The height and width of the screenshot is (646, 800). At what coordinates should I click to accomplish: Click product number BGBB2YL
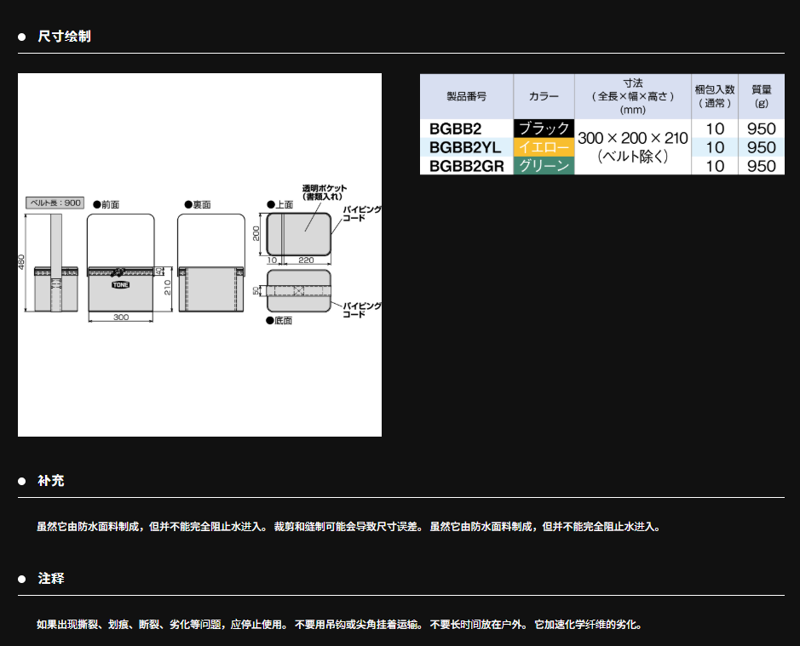coord(466,147)
